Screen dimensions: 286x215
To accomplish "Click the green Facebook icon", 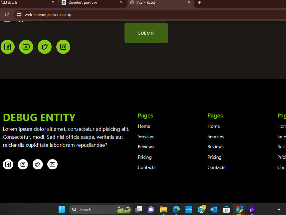I will coord(7,47).
